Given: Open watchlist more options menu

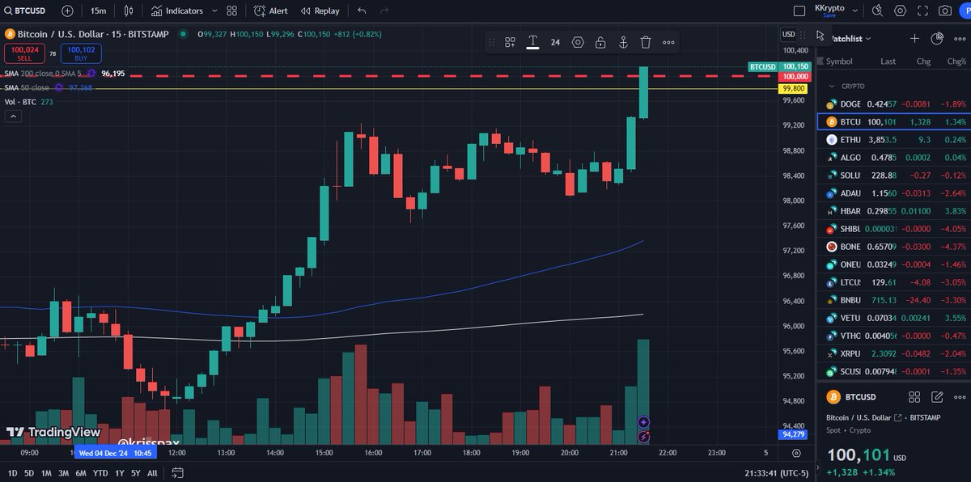Looking at the screenshot, I should 960,38.
